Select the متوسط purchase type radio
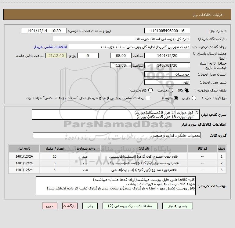This screenshot has height=228, width=235. [x=176, y=98]
